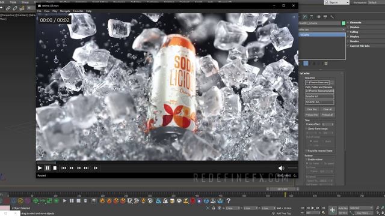Click the green object color swatch
This screenshot has height=216, width=385.
point(343,23)
